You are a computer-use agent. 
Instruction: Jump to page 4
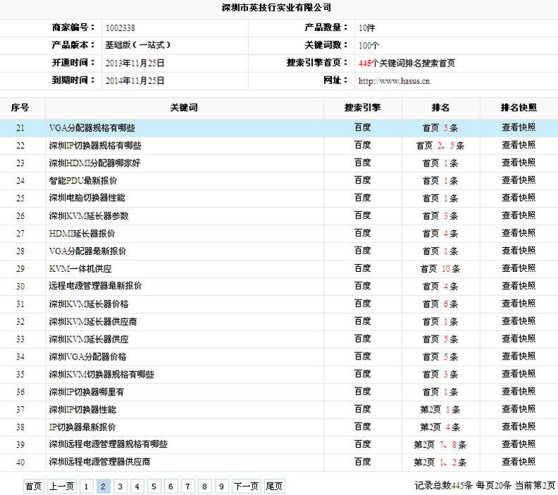[137, 486]
